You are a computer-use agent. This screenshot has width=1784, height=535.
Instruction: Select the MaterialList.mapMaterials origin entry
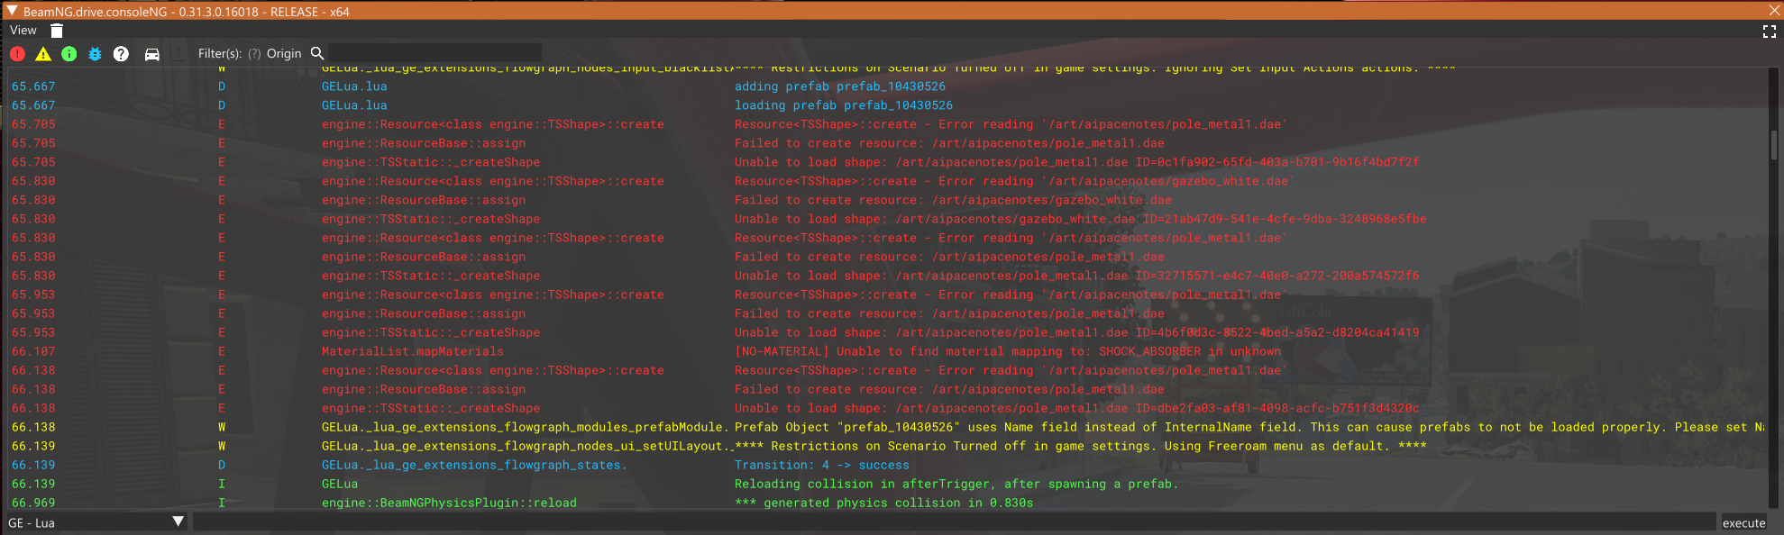(x=413, y=351)
